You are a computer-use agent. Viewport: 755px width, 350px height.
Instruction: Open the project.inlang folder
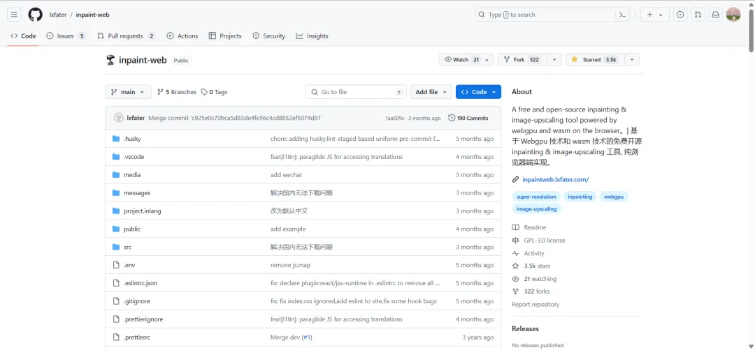143,211
